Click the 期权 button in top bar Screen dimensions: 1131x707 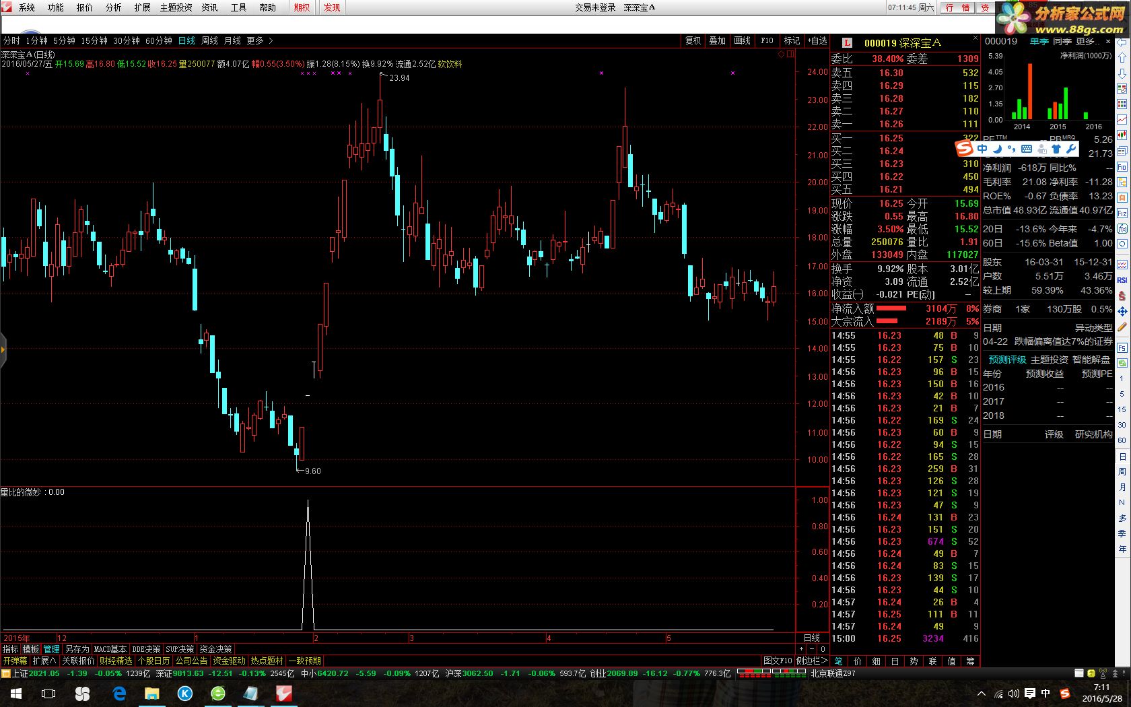point(302,7)
